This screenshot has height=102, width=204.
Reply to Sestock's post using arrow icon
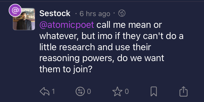tap(45, 91)
